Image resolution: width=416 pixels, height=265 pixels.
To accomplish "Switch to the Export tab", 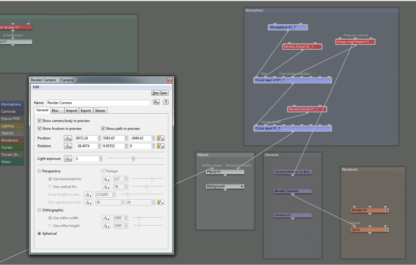I will (x=86, y=111).
